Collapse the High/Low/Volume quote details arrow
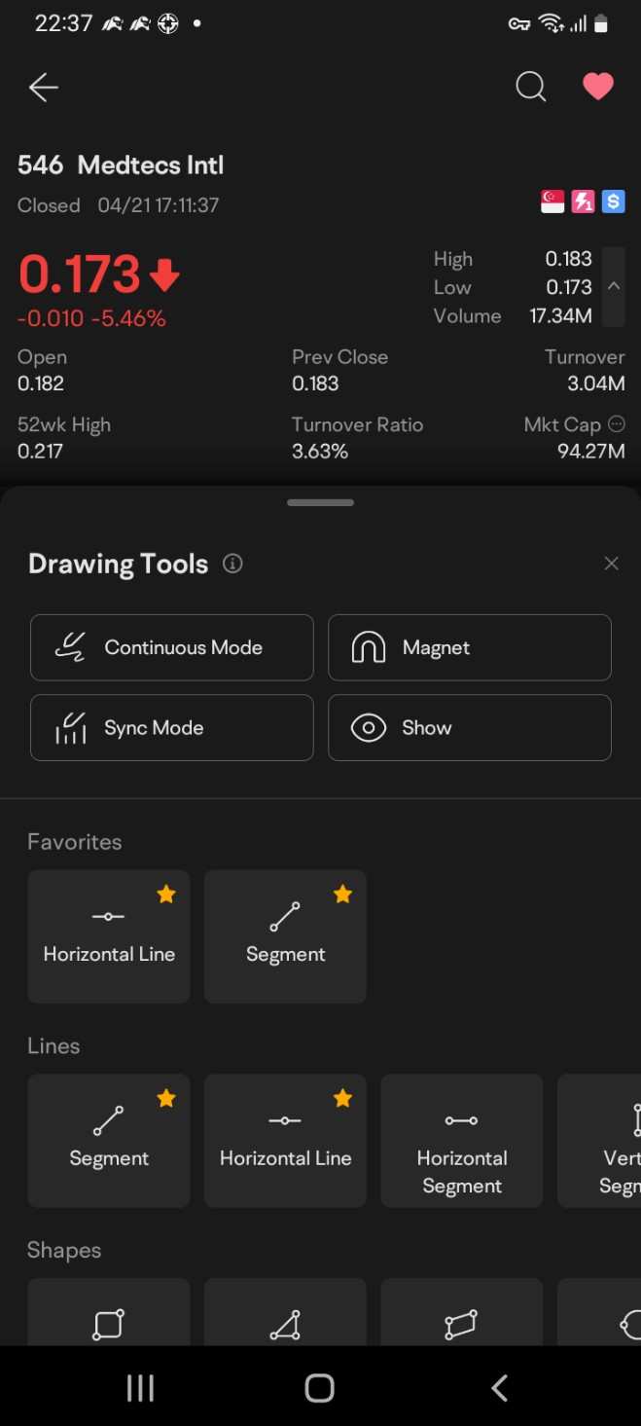 pyautogui.click(x=614, y=286)
